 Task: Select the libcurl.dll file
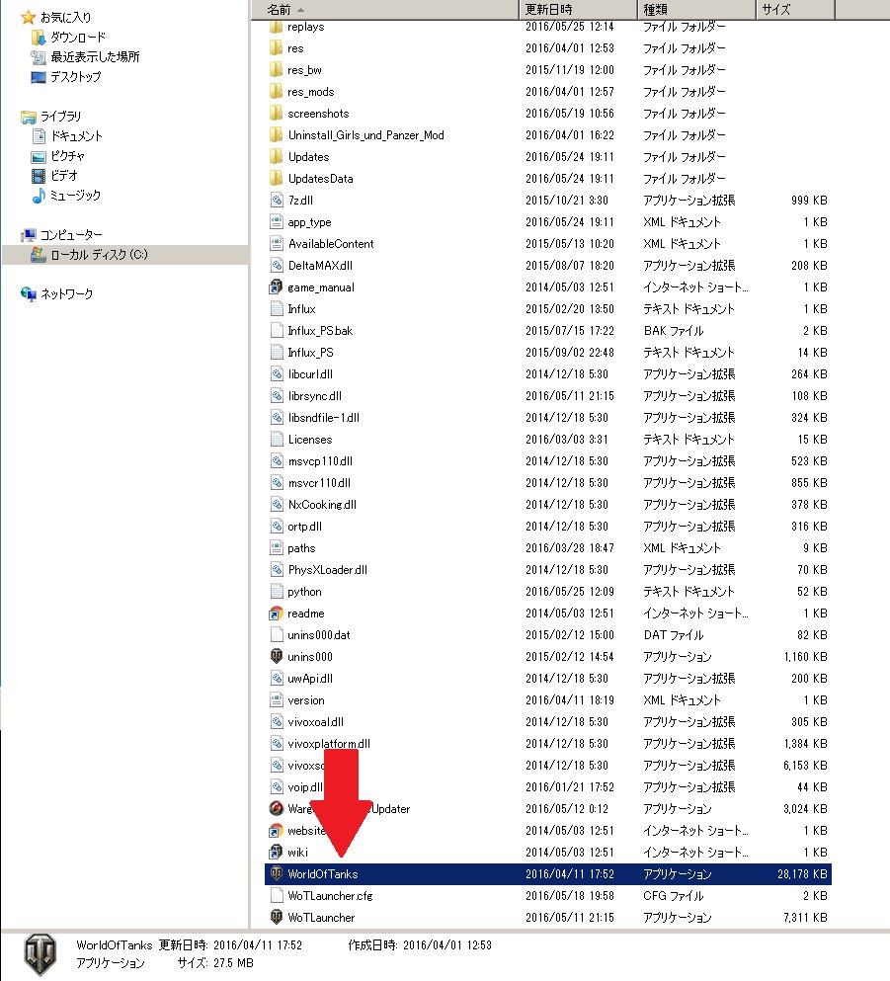coord(310,374)
